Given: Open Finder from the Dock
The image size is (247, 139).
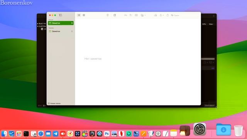Looking at the screenshot, I should pos(4,134).
